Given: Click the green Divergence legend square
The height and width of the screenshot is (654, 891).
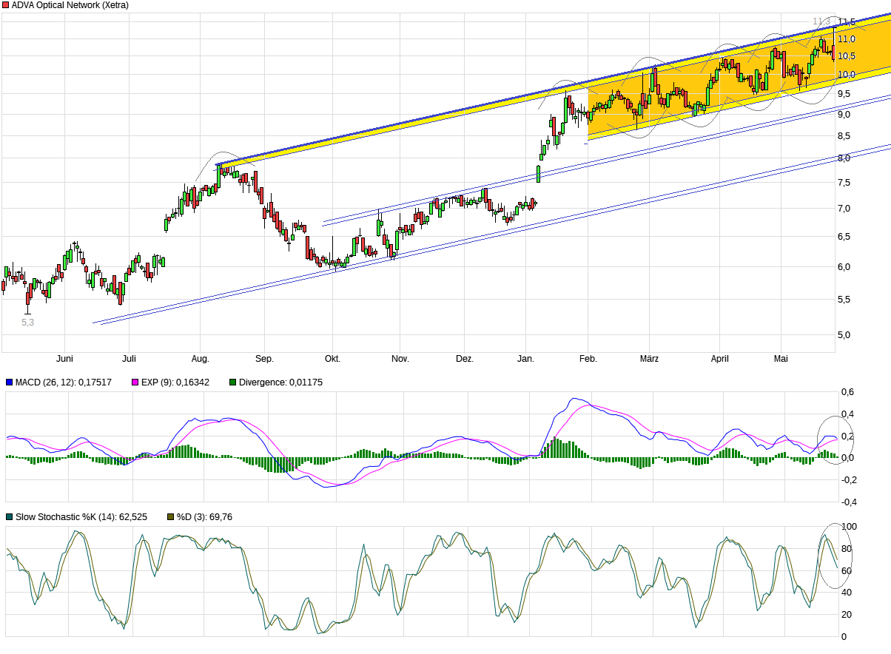Looking at the screenshot, I should (x=233, y=382).
